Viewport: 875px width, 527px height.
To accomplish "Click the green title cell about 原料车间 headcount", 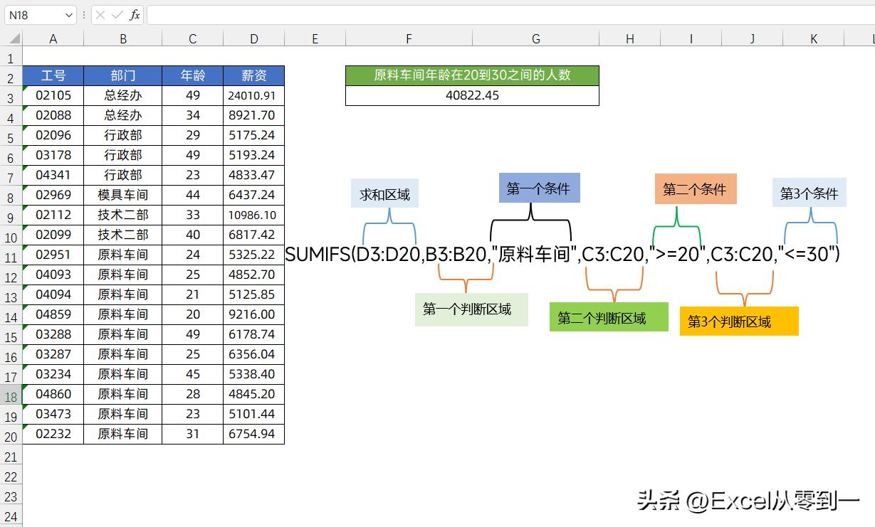I will tap(472, 75).
